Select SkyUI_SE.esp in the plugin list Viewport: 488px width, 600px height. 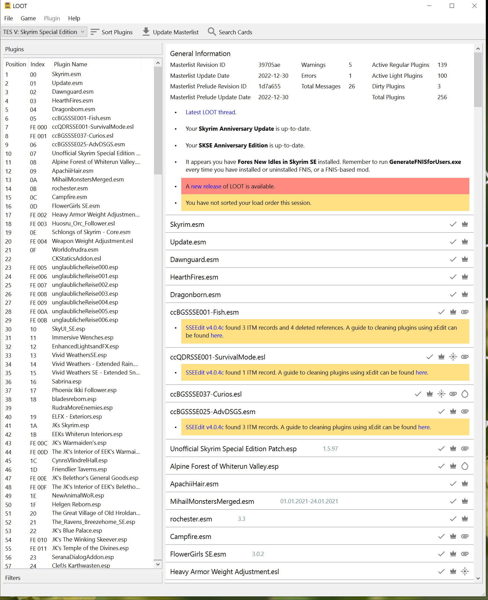(68, 329)
